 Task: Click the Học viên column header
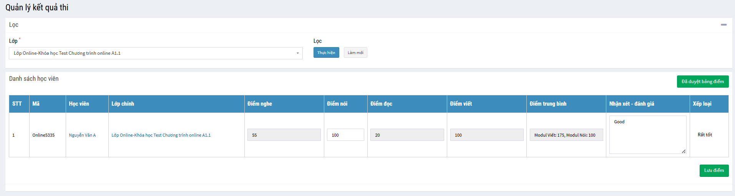(79, 104)
